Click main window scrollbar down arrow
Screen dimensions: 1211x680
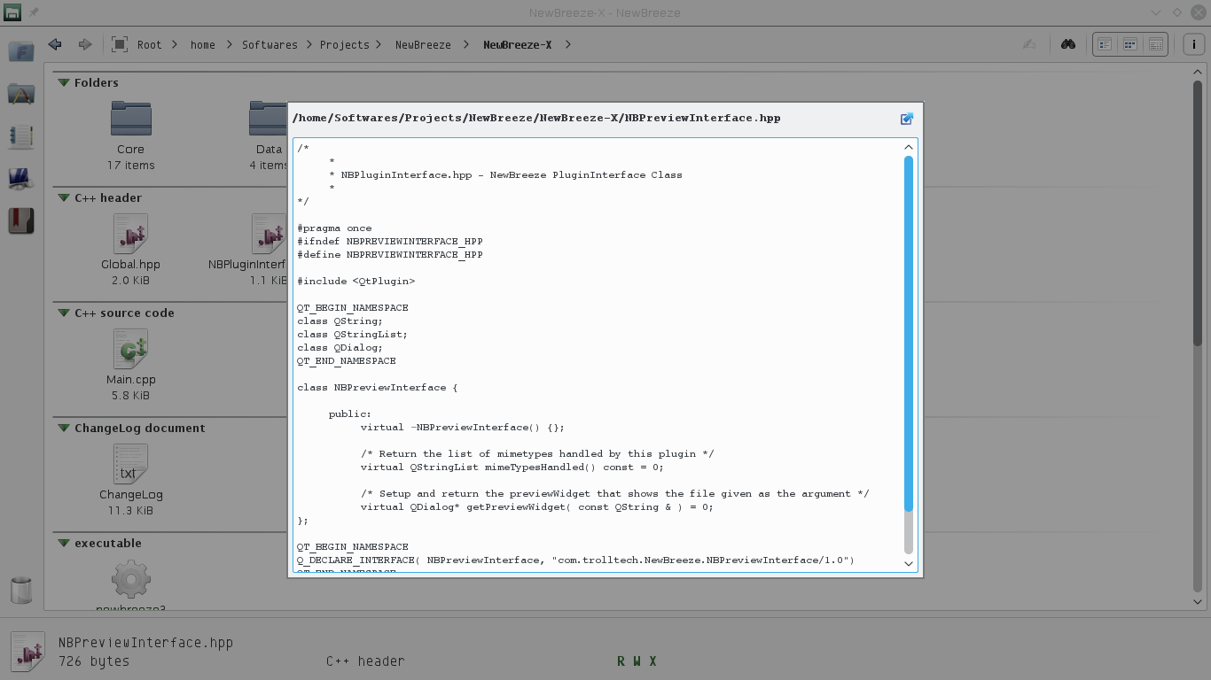coord(1198,601)
